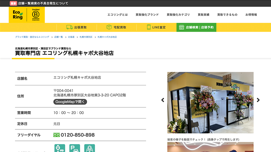Screen dimensions: 271x152
Task: Click the truck icon for 出張買取
Action: point(69,27)
